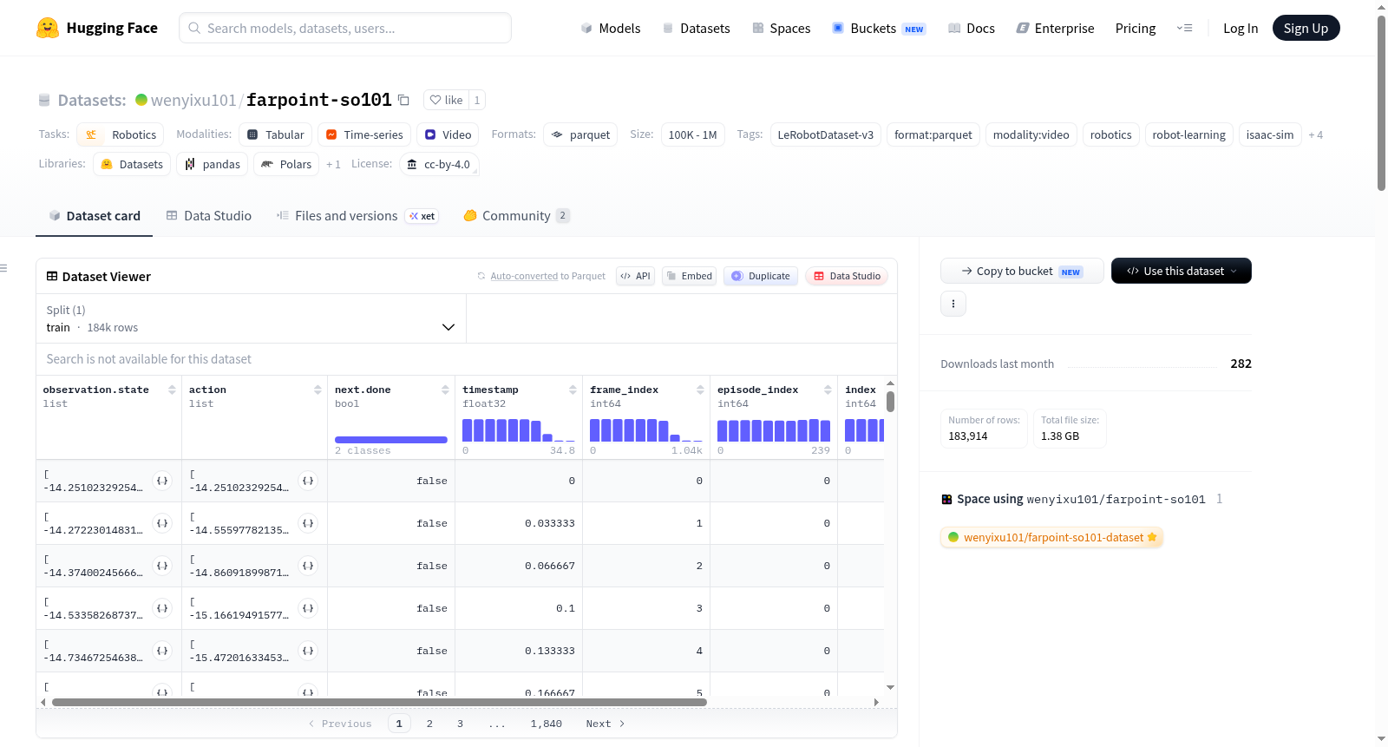Go to next page of rows
Viewport: 1388px width, 747px height.
click(x=606, y=724)
